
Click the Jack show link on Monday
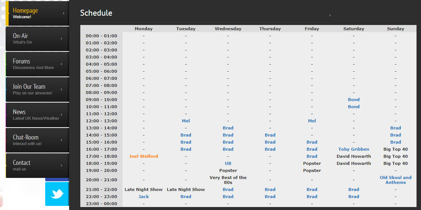coord(143,197)
